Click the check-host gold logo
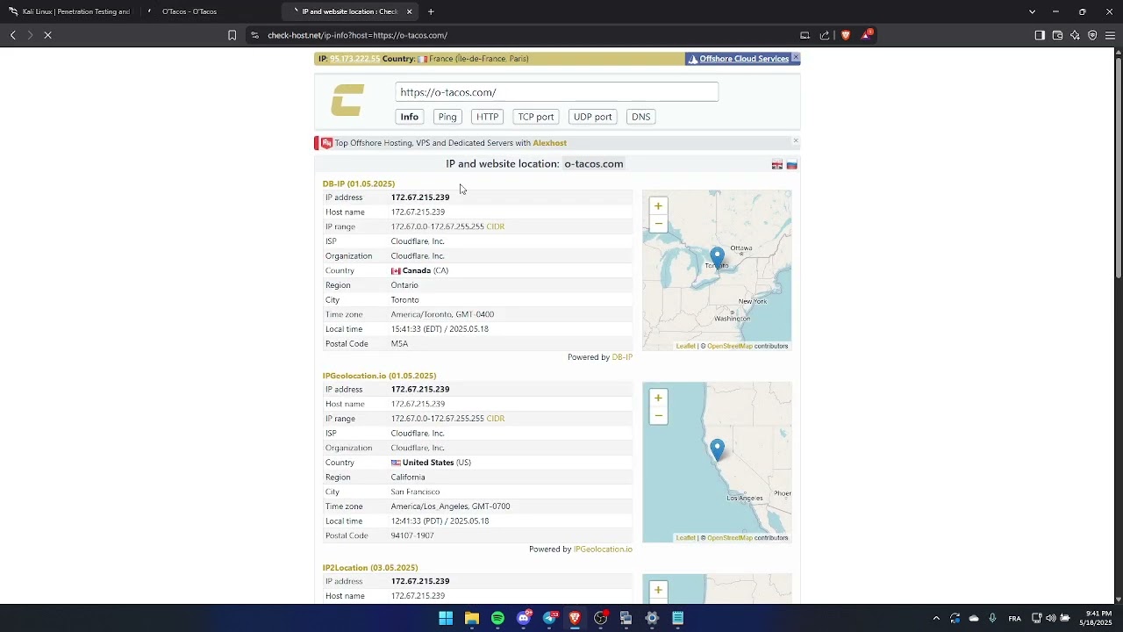Screen dimensions: 1123x632 (x=347, y=100)
